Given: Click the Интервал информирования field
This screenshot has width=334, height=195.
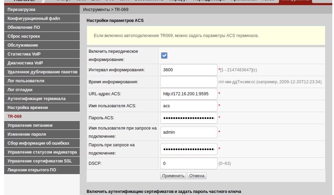Looking at the screenshot, I should (189, 70).
